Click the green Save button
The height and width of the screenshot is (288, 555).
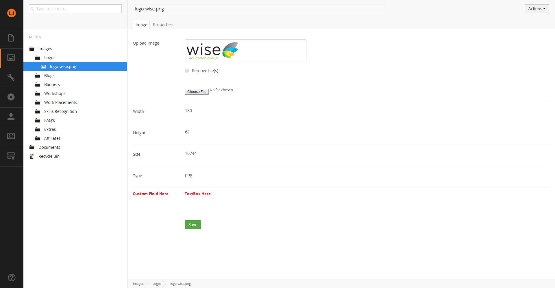(x=193, y=225)
